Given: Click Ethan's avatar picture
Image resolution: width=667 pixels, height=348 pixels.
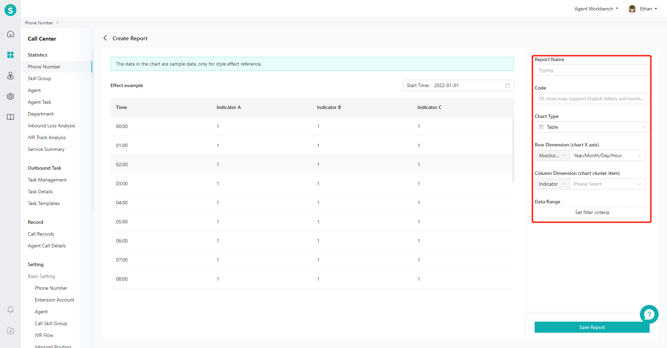Looking at the screenshot, I should click(632, 9).
